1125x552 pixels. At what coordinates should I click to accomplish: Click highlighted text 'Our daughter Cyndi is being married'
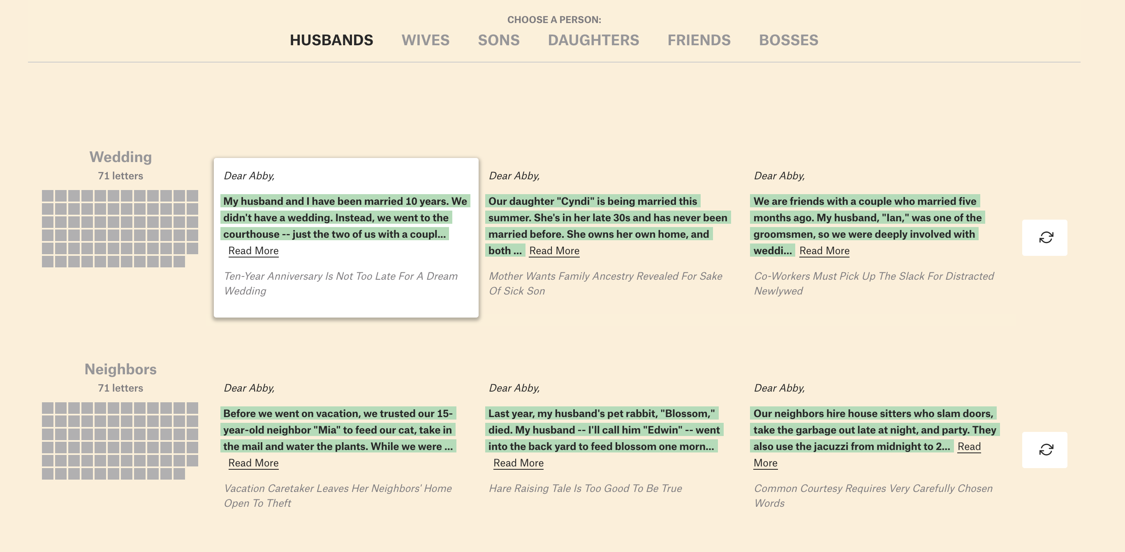click(608, 225)
